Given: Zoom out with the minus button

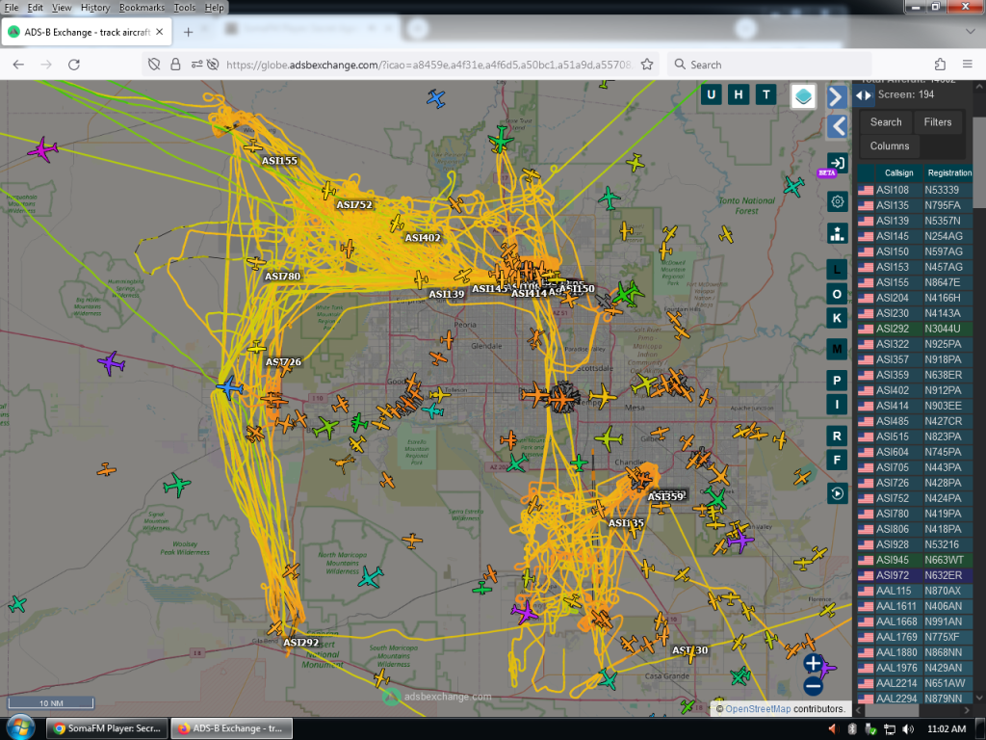Looking at the screenshot, I should coord(813,686).
